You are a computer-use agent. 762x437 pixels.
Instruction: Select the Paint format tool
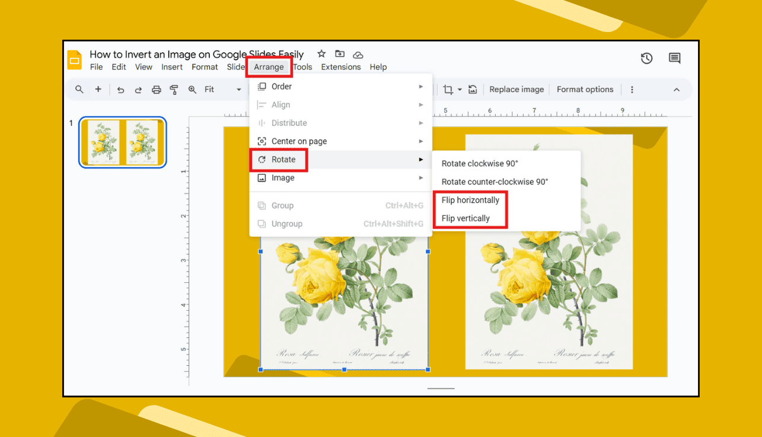click(x=173, y=89)
